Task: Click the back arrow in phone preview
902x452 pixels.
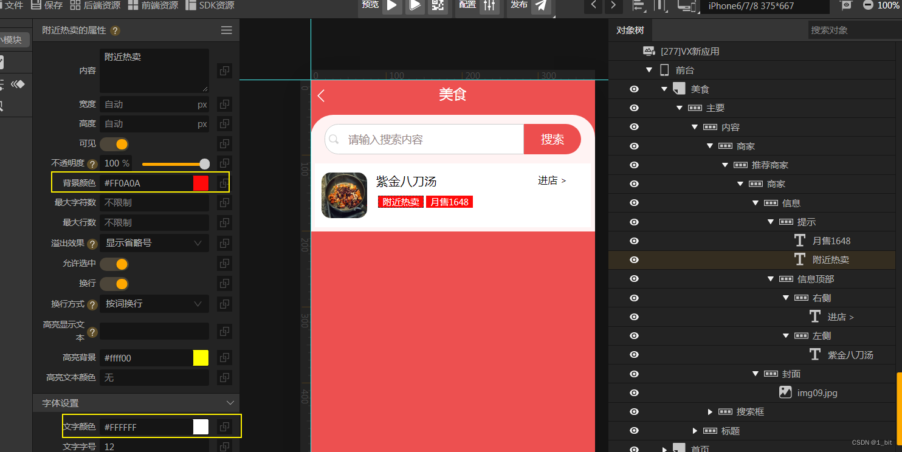Action: 322,95
